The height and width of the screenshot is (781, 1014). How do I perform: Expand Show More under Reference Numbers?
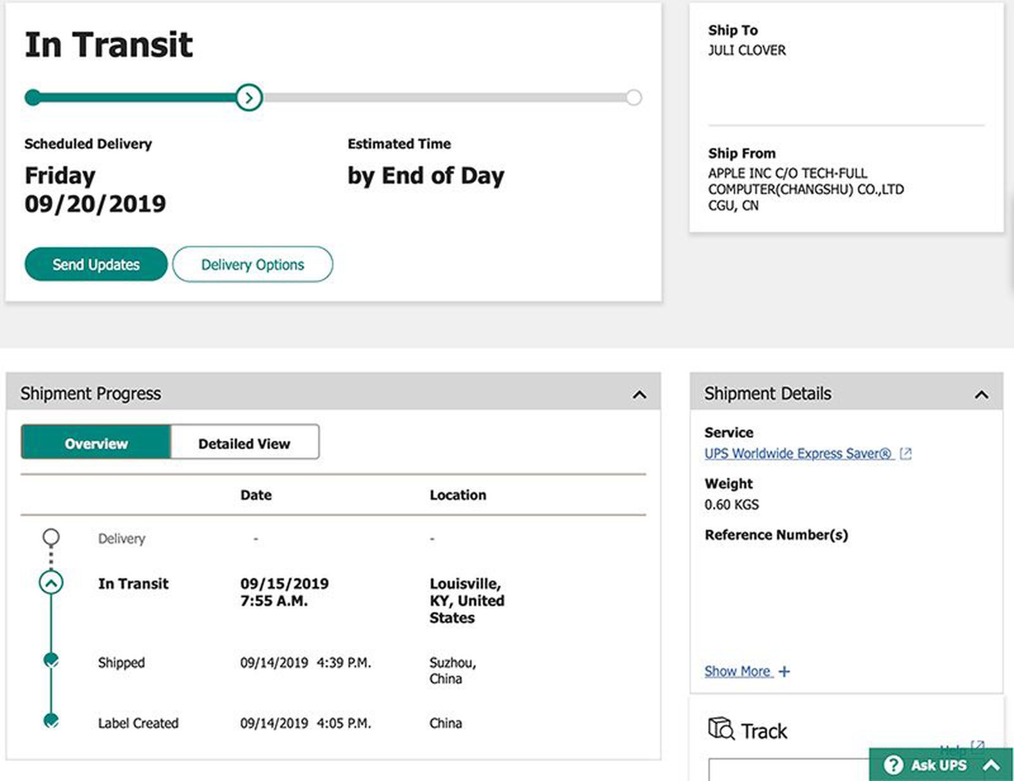pyautogui.click(x=738, y=671)
